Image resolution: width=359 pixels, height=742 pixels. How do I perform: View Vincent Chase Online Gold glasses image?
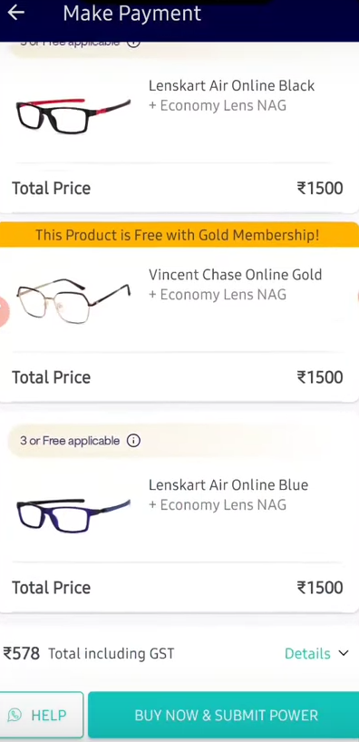[x=73, y=301]
